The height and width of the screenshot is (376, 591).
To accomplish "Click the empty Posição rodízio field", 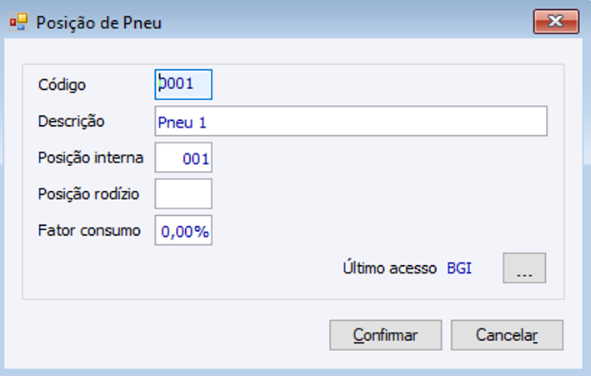I will [x=184, y=194].
